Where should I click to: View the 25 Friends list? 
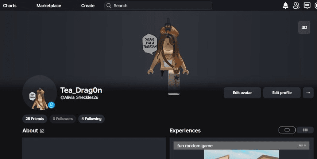pyautogui.click(x=35, y=119)
